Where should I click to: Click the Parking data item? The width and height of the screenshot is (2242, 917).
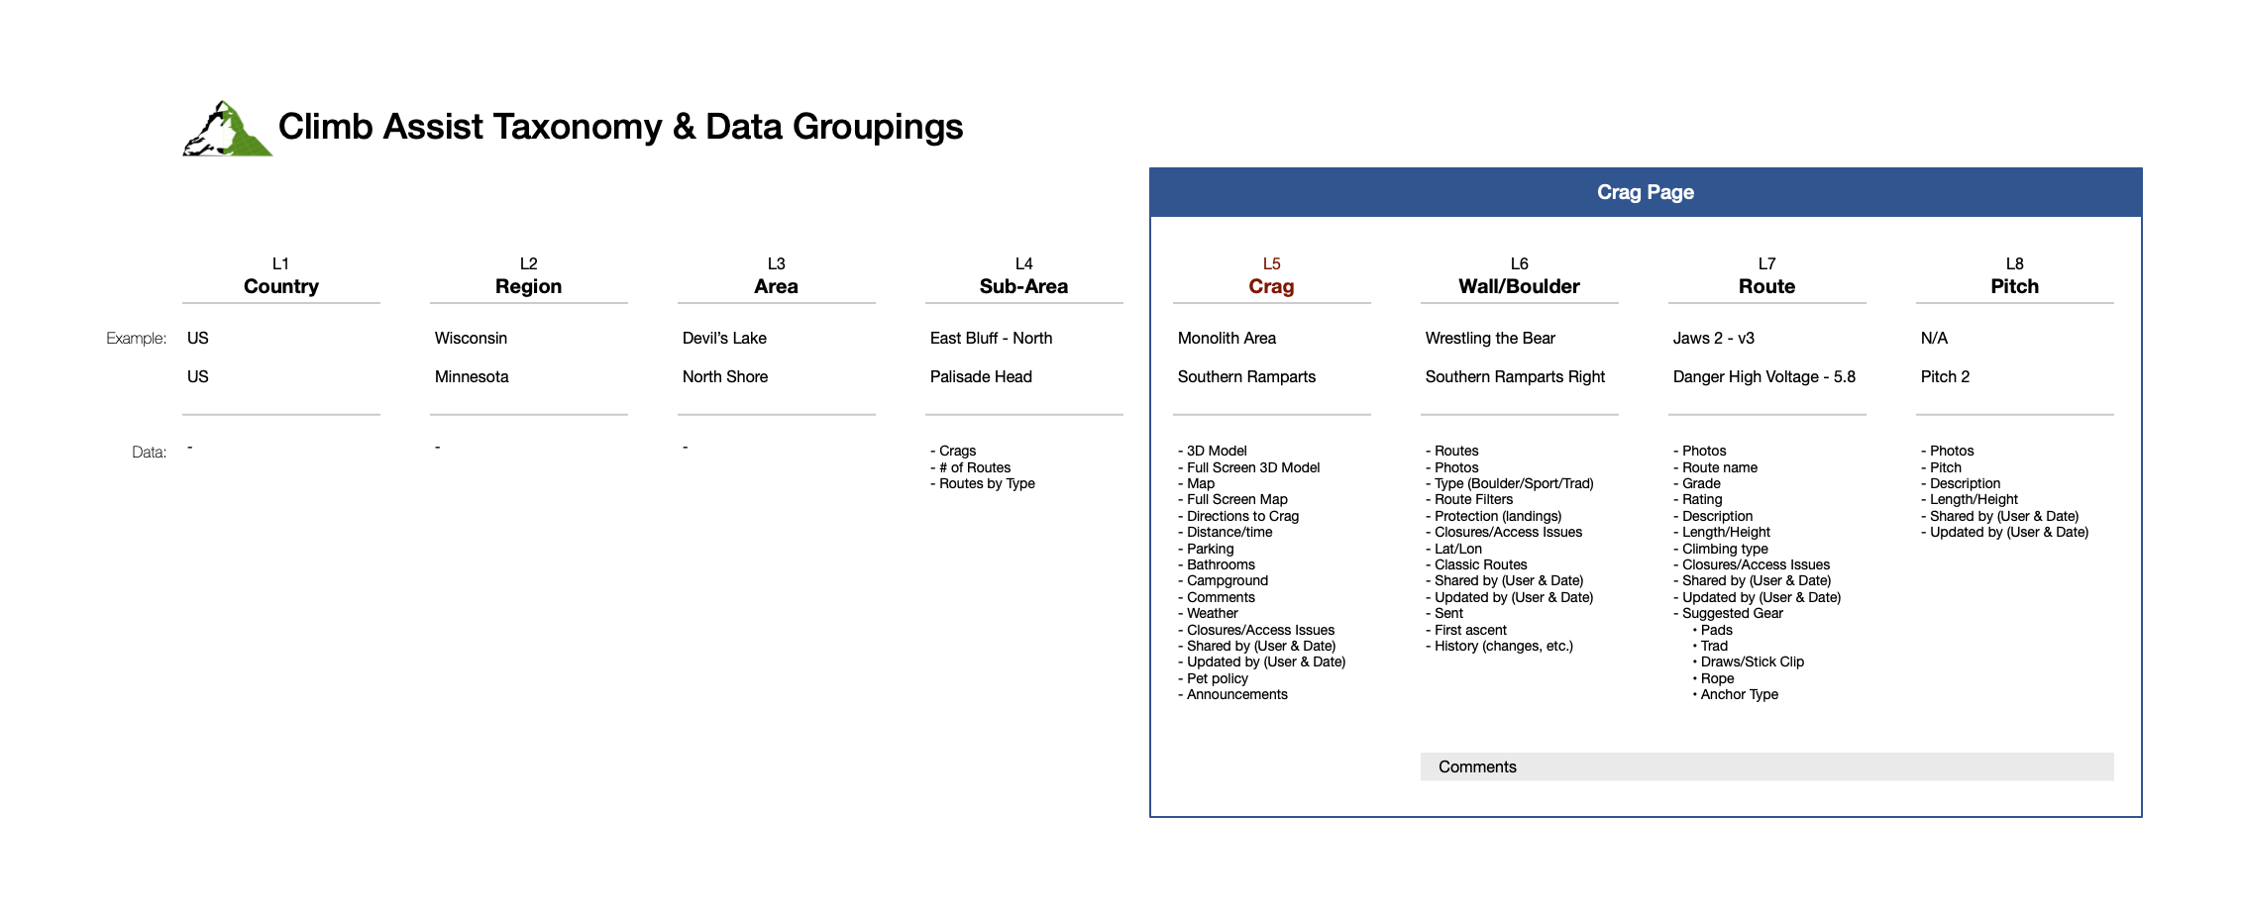pos(1206,549)
